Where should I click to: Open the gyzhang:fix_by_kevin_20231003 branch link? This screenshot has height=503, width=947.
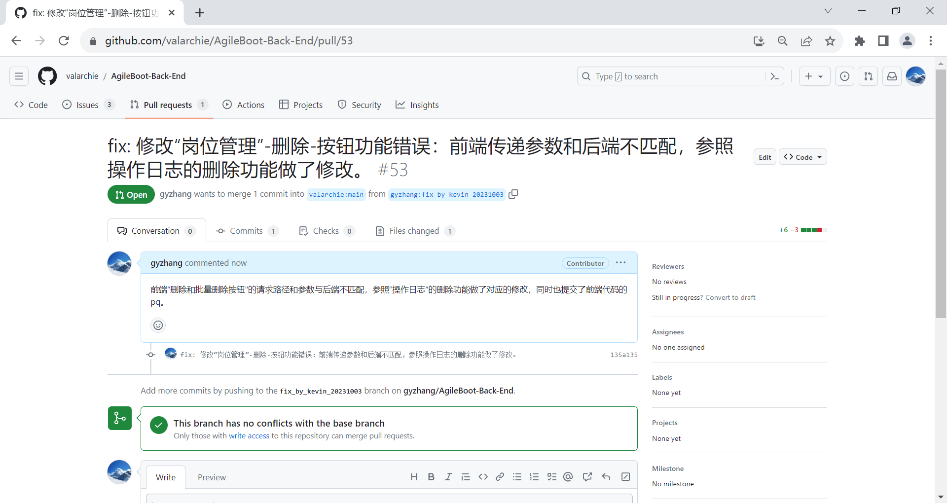[x=447, y=194]
